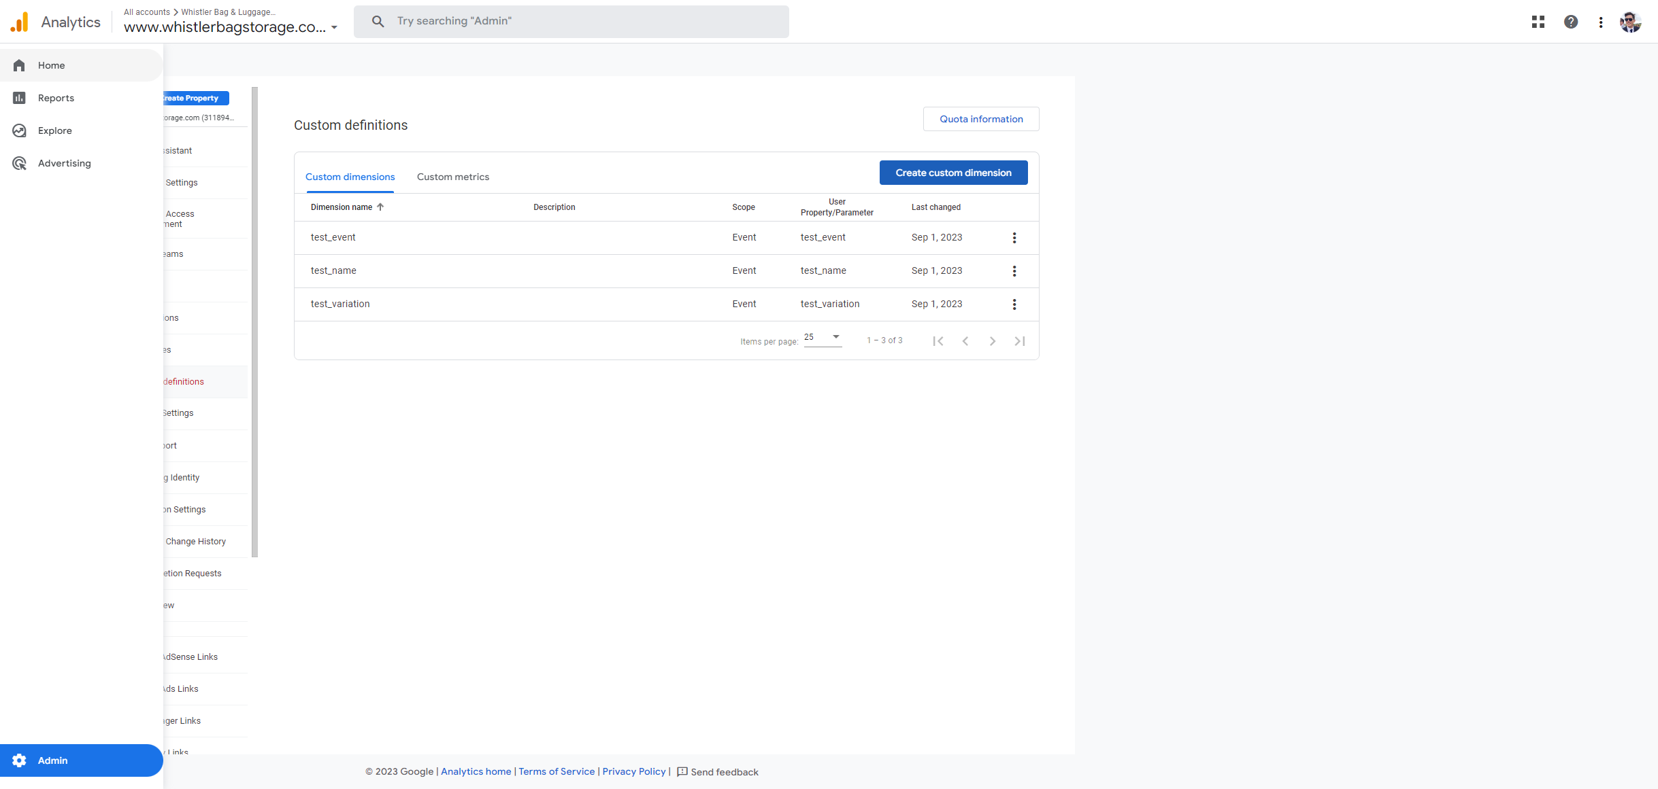1658x789 pixels.
Task: Click the Create Property button
Action: pyautogui.click(x=196, y=99)
